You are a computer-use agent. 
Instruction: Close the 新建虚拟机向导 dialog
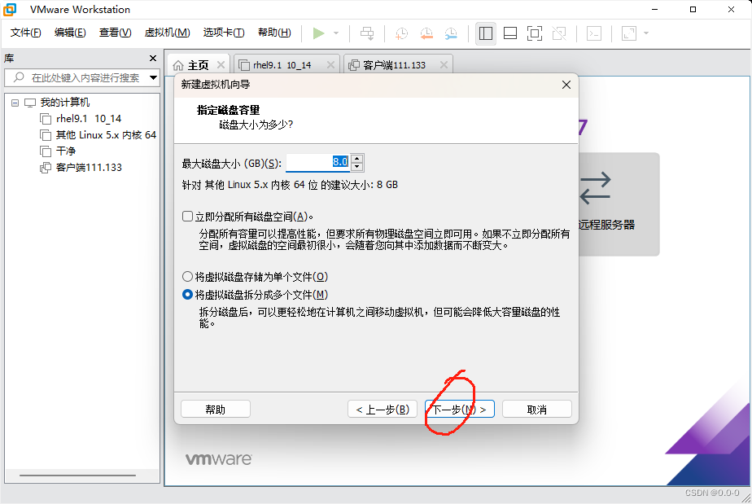(x=566, y=85)
